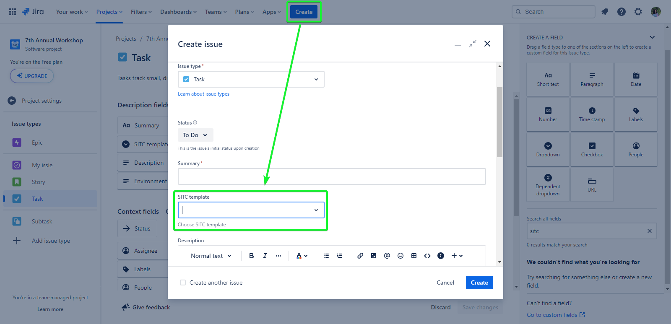Screen dimensions: 671x324
Task: Insert a code snippet with the code icon
Action: (427, 256)
